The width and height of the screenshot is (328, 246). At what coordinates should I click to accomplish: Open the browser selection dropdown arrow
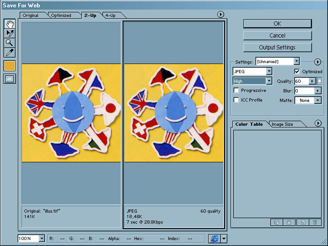click(224, 239)
